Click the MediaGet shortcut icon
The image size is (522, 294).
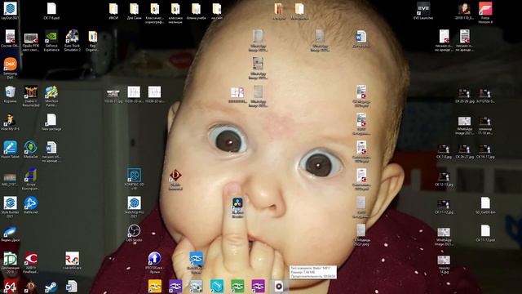pos(31,148)
